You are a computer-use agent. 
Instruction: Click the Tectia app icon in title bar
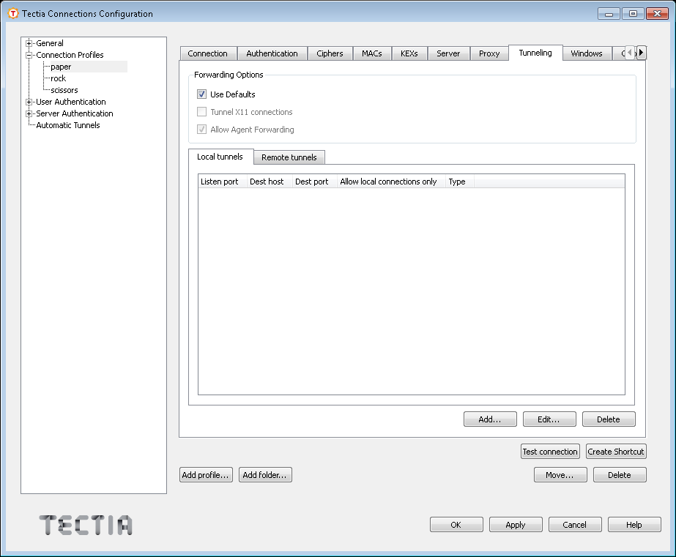pyautogui.click(x=12, y=13)
